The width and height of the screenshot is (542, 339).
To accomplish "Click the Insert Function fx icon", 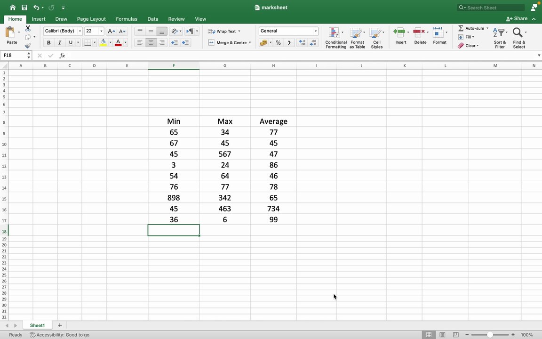I will 62,56.
